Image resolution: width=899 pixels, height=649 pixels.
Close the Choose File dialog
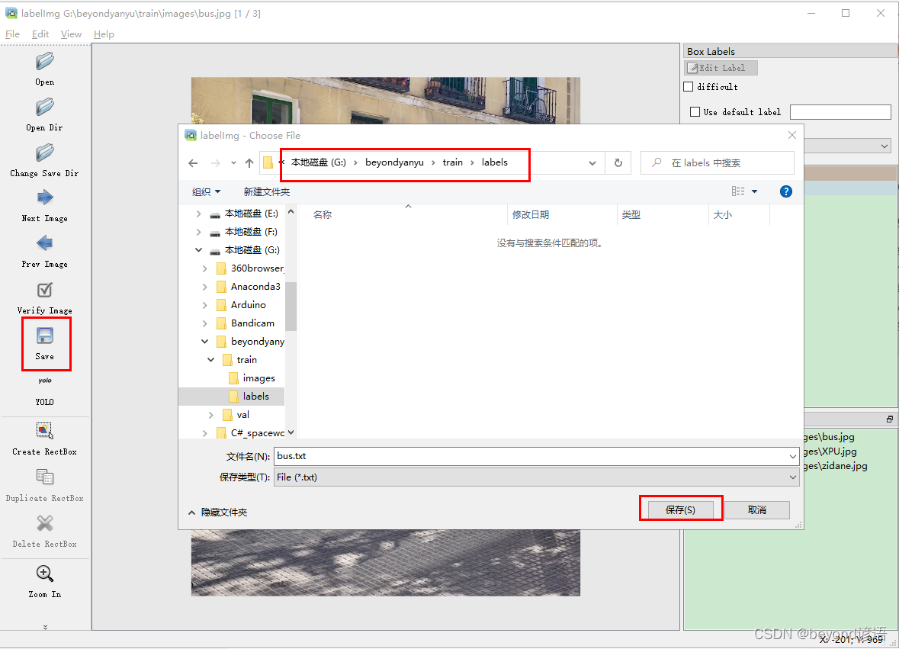(x=791, y=135)
